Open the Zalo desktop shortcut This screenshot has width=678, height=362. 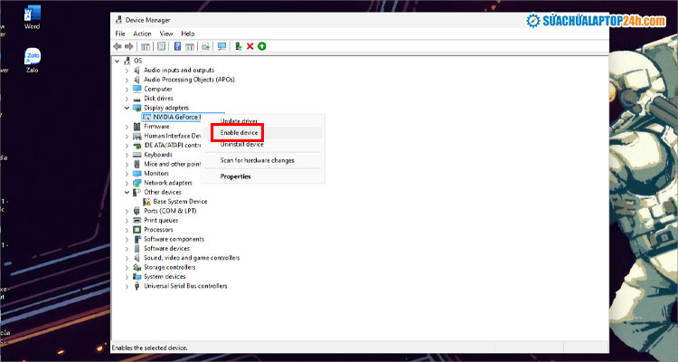click(x=32, y=59)
